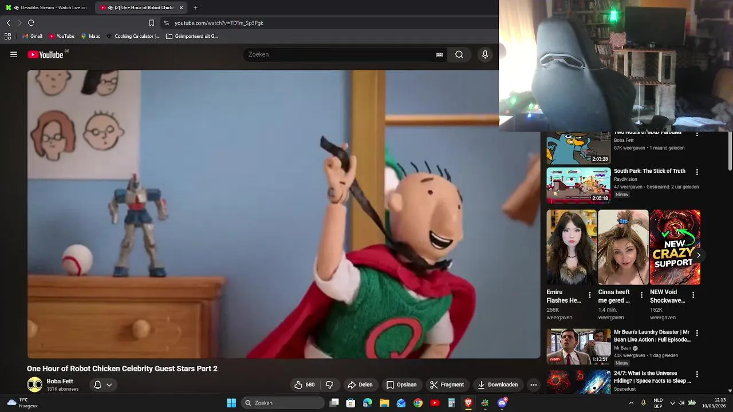Open the Calculator taskbar icon
The width and height of the screenshot is (733, 412).
[x=451, y=403]
